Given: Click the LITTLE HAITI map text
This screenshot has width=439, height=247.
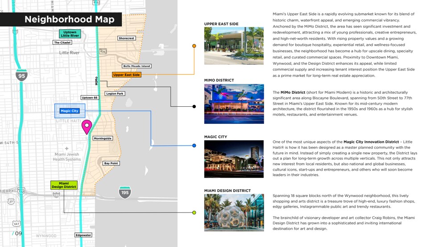Looking at the screenshot, I should (68, 121).
